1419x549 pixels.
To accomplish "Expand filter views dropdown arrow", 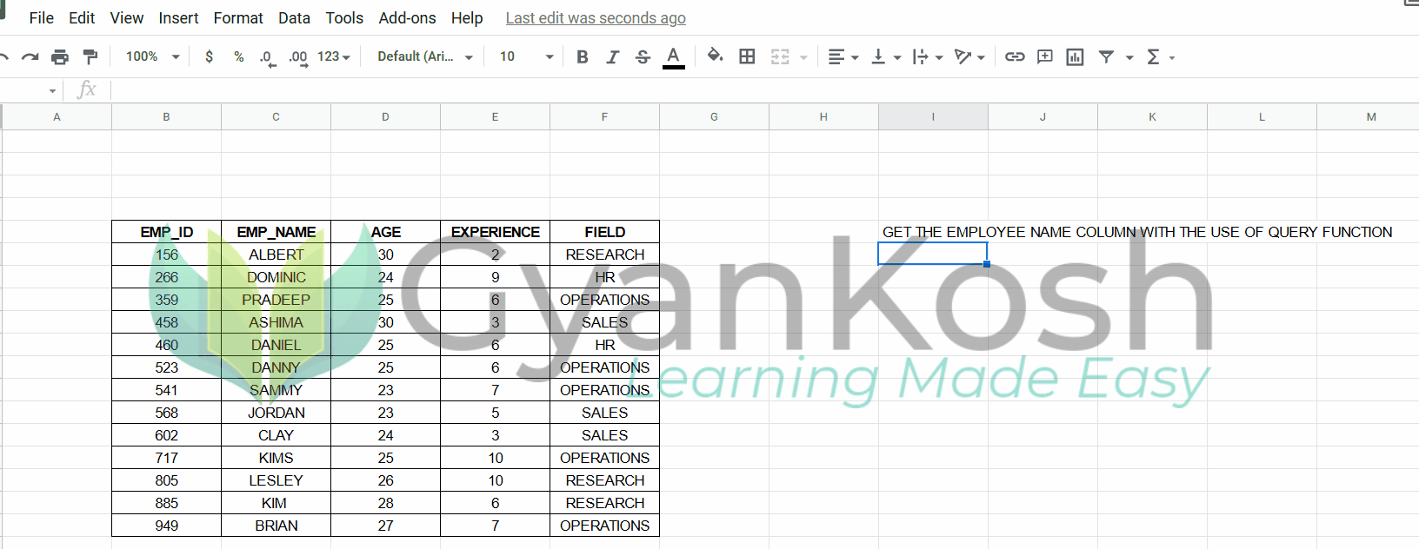I will point(1129,57).
